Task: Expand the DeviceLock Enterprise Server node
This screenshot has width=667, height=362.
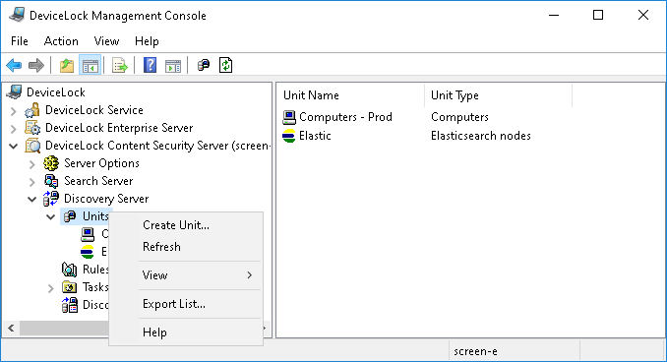Action: click(x=13, y=129)
